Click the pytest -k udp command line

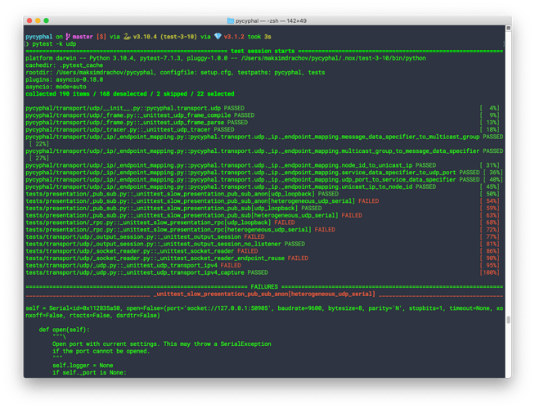(x=54, y=44)
